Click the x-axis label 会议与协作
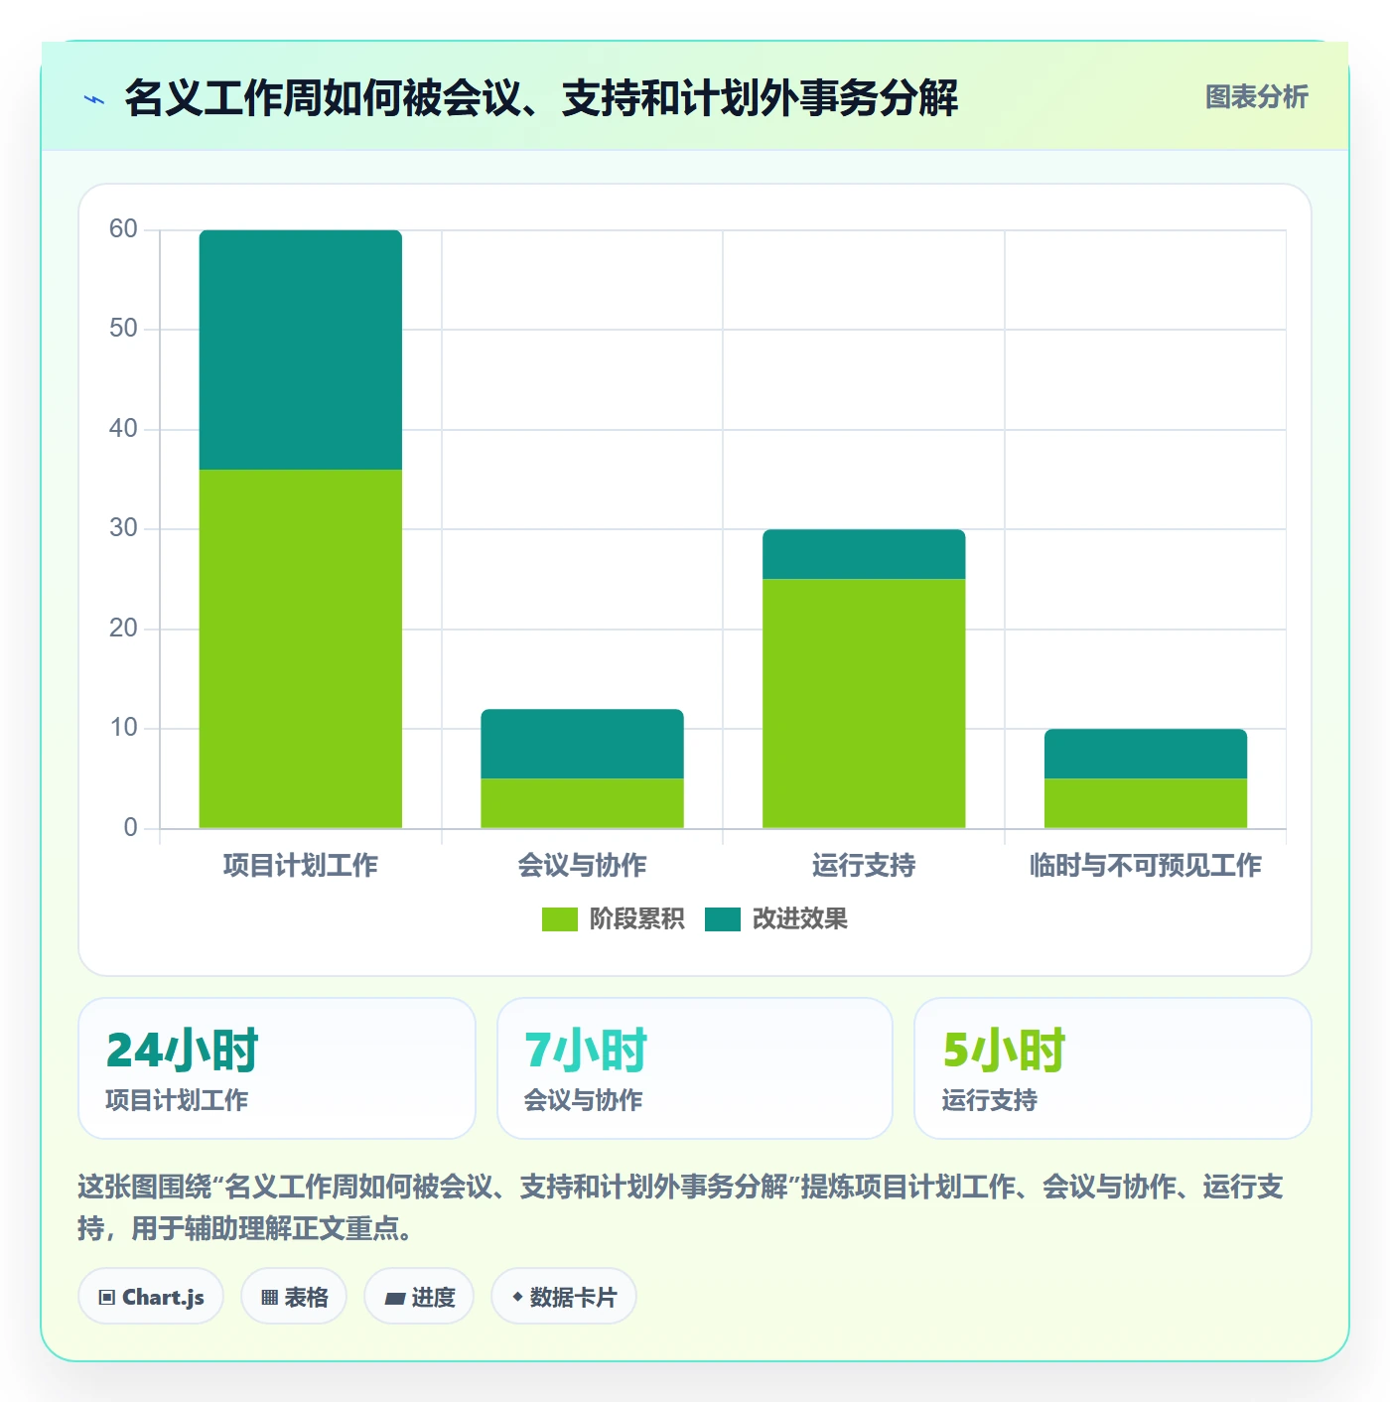Screen dimensions: 1390x1402 pos(582,866)
